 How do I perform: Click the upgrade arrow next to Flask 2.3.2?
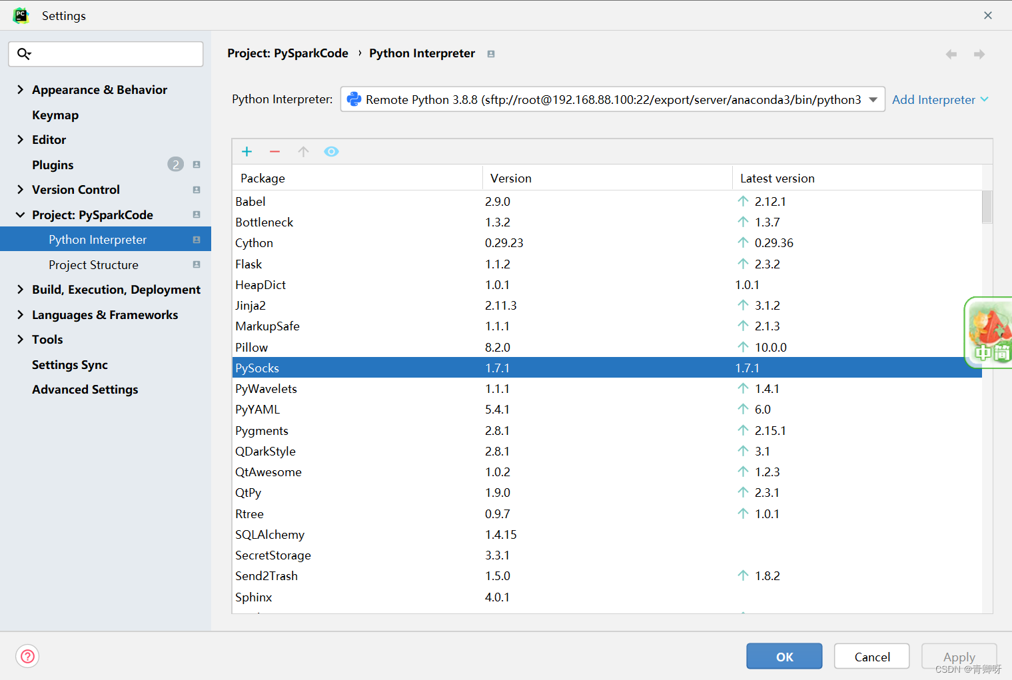pyautogui.click(x=743, y=264)
